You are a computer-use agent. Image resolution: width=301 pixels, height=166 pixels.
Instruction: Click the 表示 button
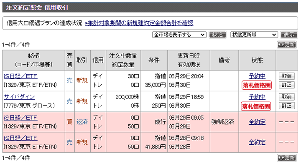(289, 35)
